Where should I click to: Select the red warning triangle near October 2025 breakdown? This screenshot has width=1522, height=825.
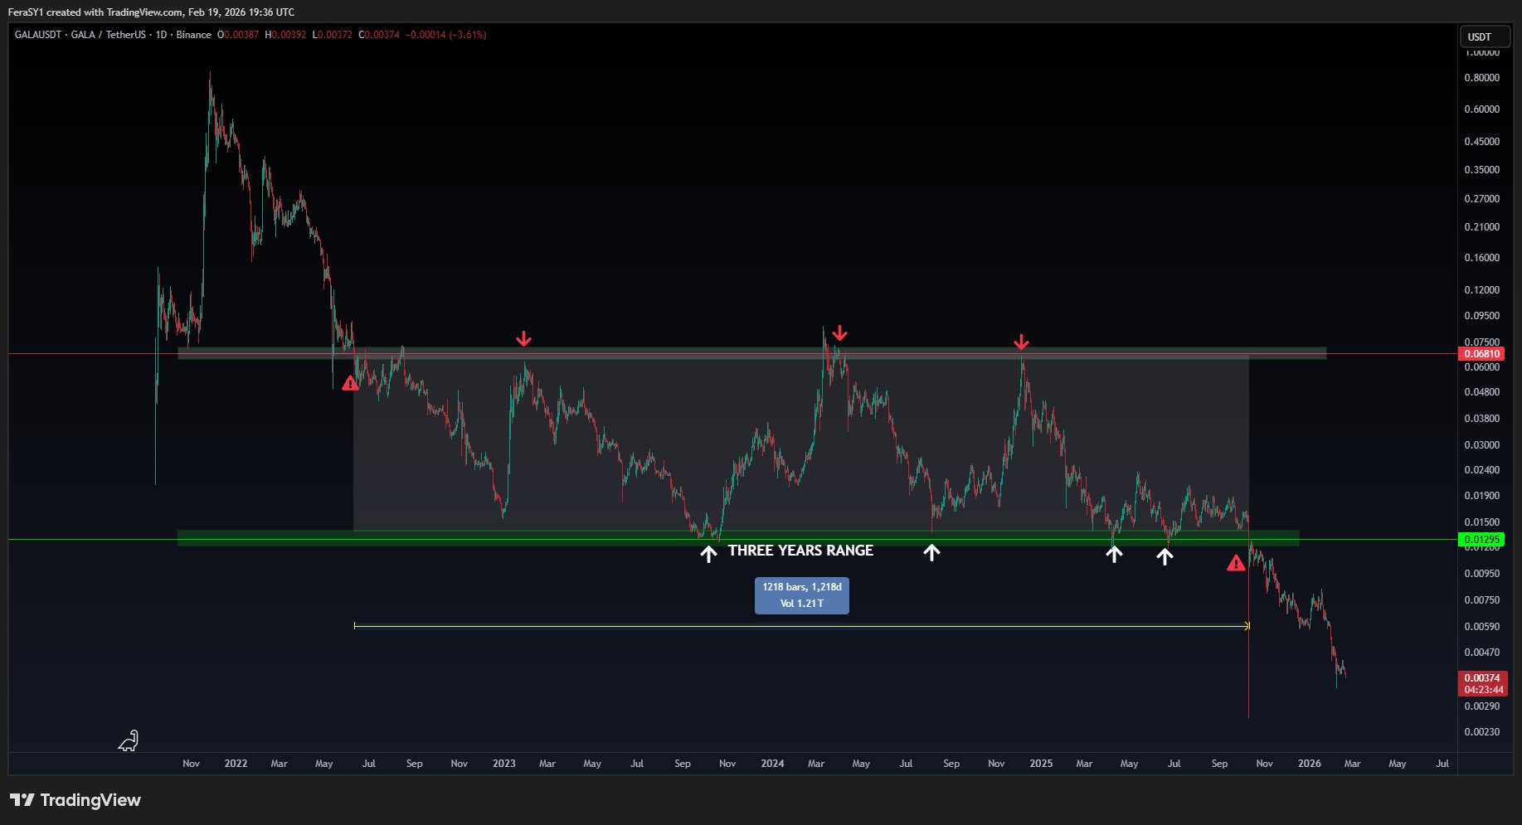(x=1236, y=564)
